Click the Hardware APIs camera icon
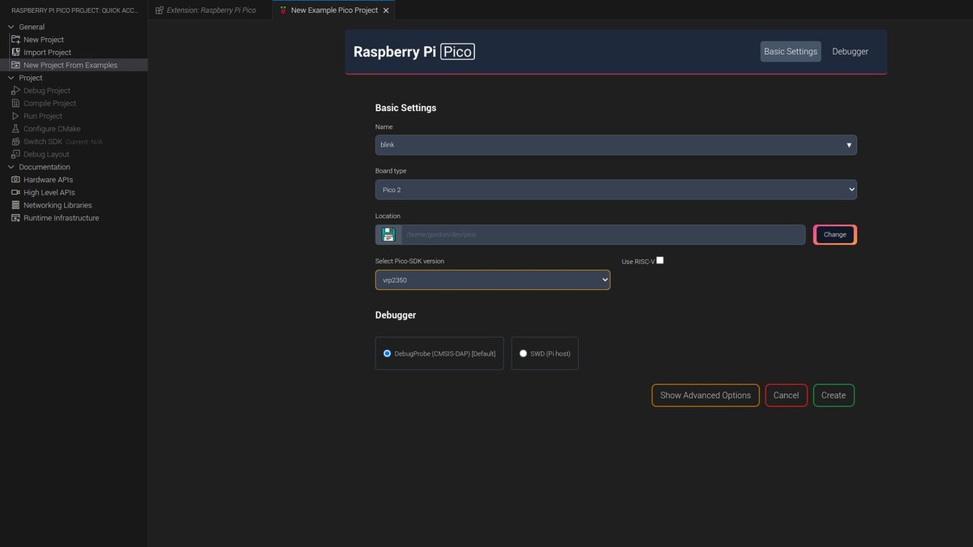This screenshot has width=973, height=547. click(x=15, y=180)
